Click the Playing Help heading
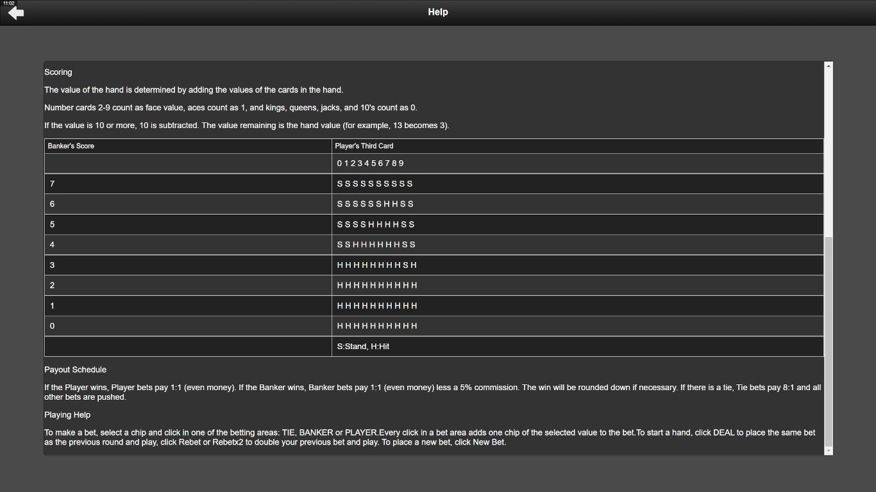The width and height of the screenshot is (876, 492). tap(67, 414)
